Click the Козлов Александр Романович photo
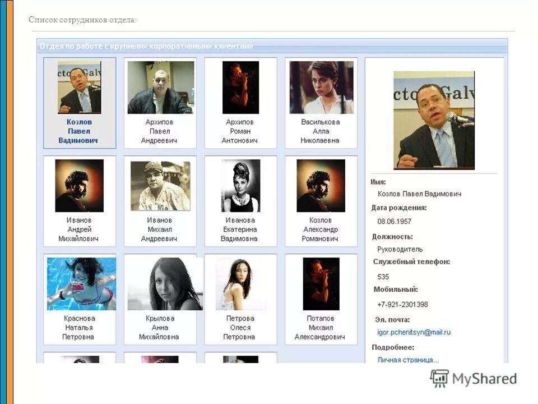This screenshot has height=404, width=538. tap(321, 186)
